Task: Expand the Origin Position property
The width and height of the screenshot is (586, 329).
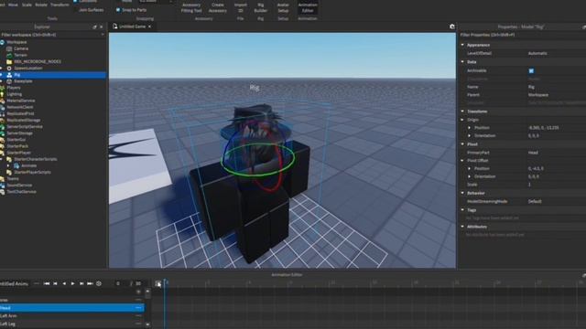Action: coord(470,128)
